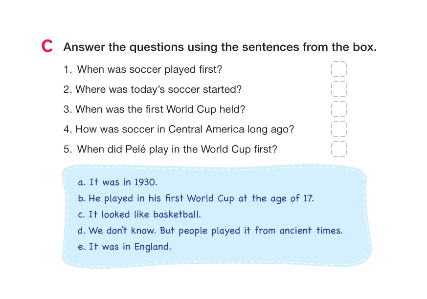Click the word "basketball" in the answer box
This screenshot has width=427, height=299.
point(177,214)
